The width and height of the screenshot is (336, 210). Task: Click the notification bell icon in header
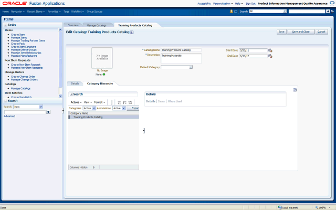(x=235, y=10)
